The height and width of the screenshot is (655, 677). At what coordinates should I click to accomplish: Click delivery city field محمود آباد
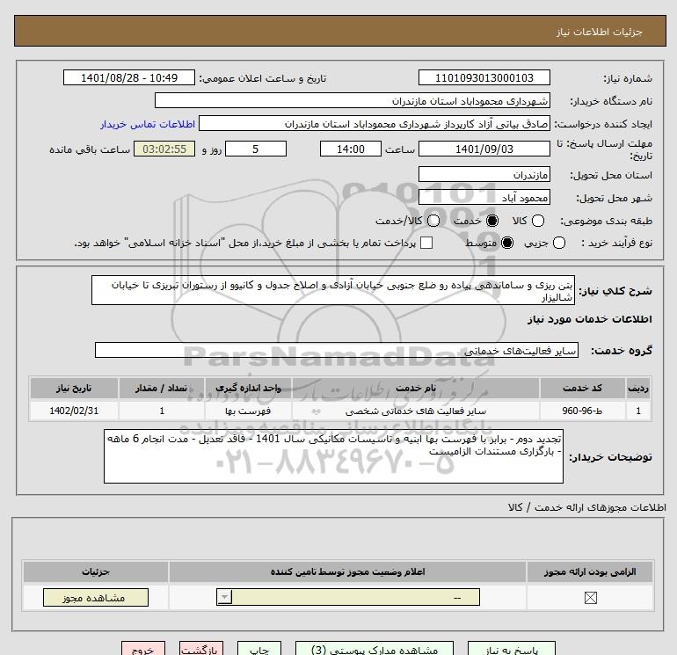pyautogui.click(x=484, y=197)
